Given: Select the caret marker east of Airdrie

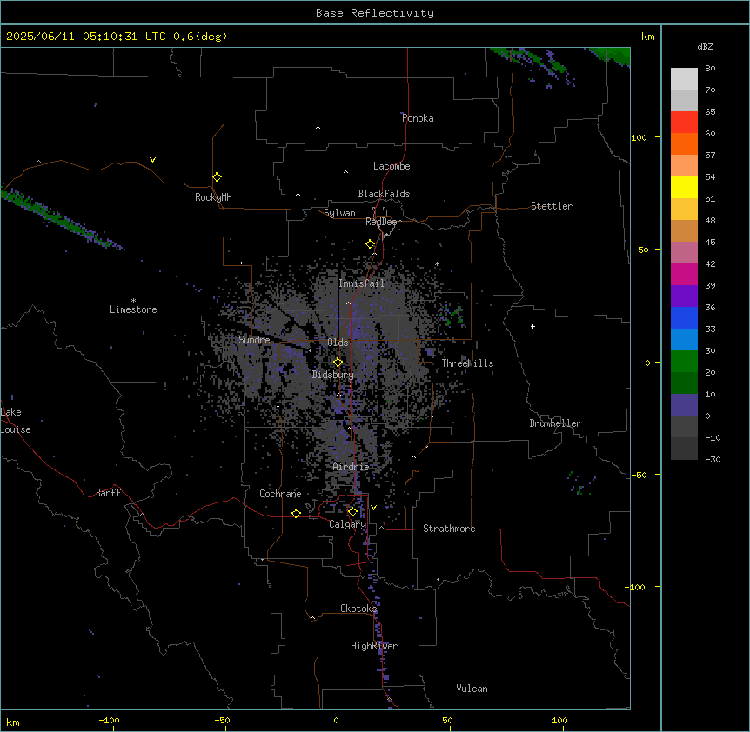Looking at the screenshot, I should (x=414, y=457).
